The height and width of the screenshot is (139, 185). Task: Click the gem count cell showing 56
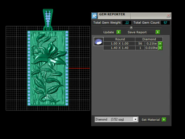pos(140,44)
